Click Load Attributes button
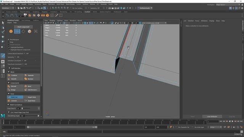 coord(212,116)
